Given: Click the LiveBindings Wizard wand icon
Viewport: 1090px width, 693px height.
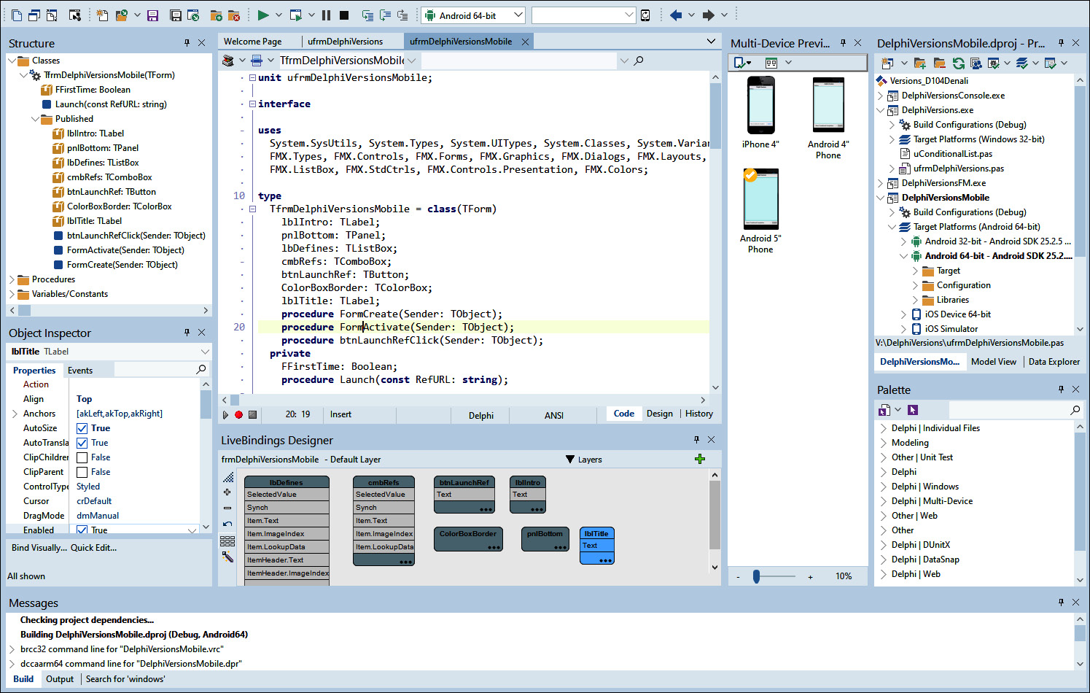Looking at the screenshot, I should point(227,557).
